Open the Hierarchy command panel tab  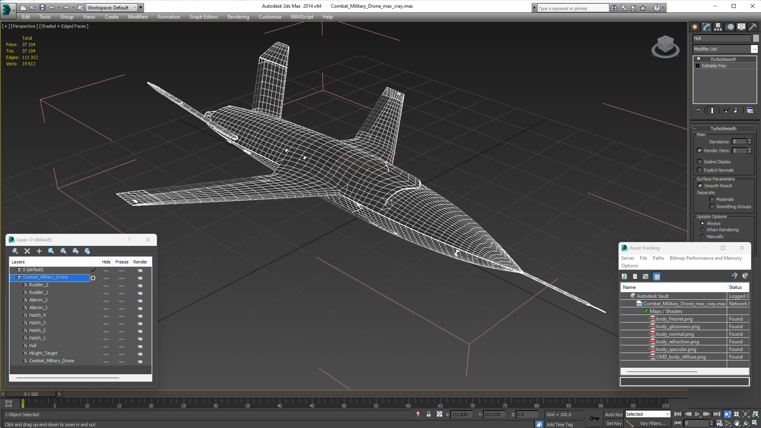point(718,27)
